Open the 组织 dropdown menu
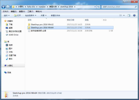Image resolution: width=139 pixels, height=100 pixels. pyautogui.click(x=7, y=15)
